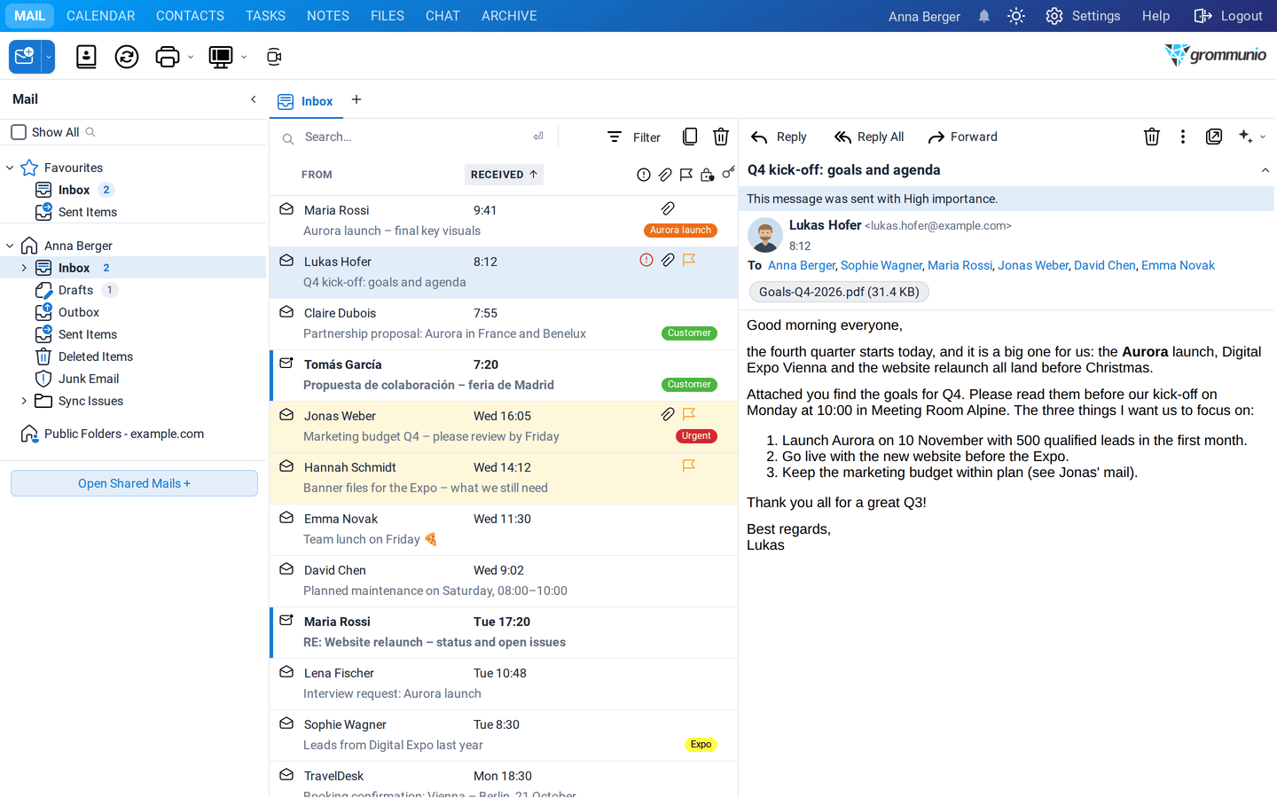This screenshot has height=798, width=1277.
Task: Delete message with reading pane trash icon
Action: pos(1151,137)
